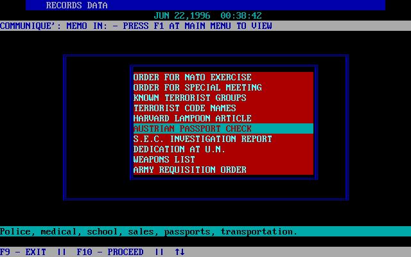Click the COMMUNIQUE' memo notification bar
This screenshot has width=411, height=257.
pos(205,26)
